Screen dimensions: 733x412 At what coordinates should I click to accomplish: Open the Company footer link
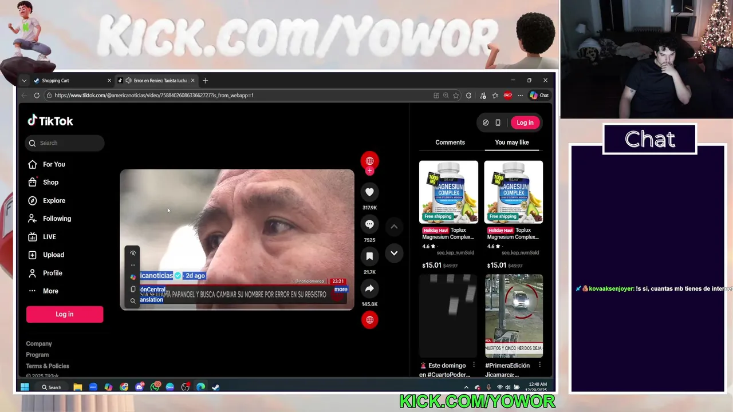coord(39,343)
